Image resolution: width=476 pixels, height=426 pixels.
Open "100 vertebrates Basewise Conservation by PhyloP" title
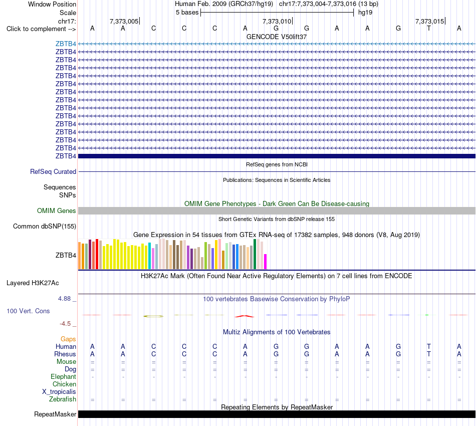[277, 299]
